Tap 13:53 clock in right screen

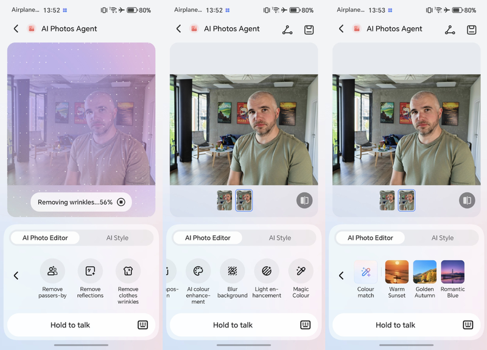point(377,10)
